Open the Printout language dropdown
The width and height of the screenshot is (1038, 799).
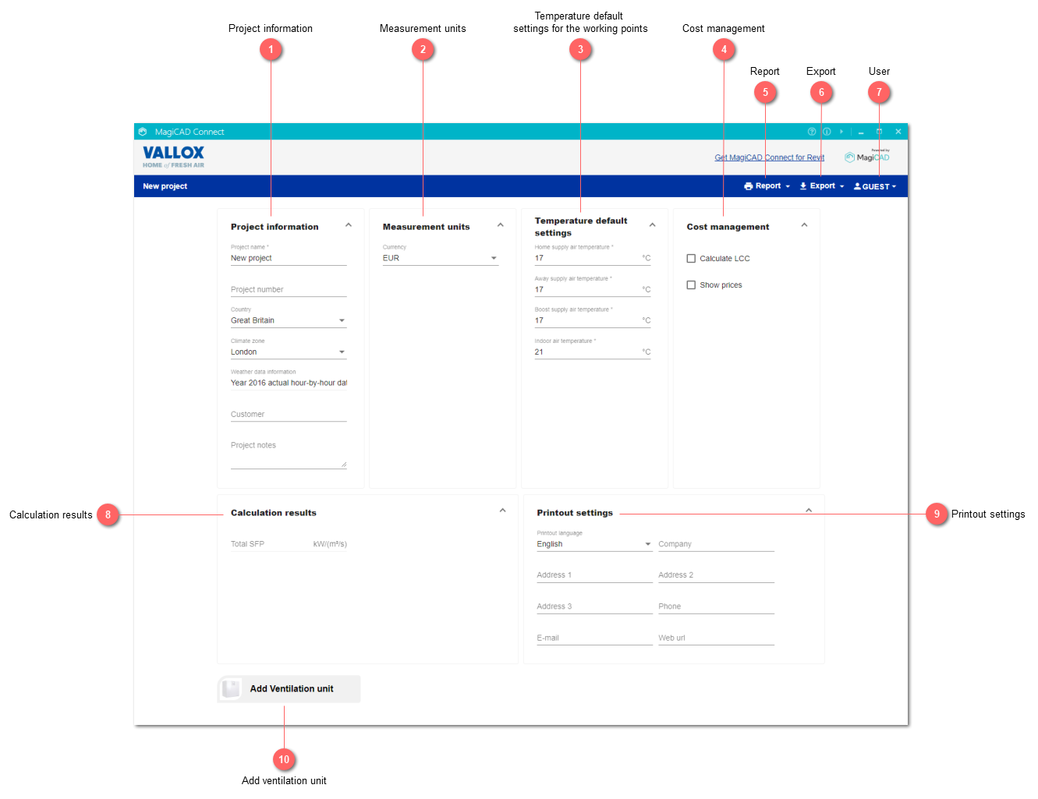[x=594, y=544]
